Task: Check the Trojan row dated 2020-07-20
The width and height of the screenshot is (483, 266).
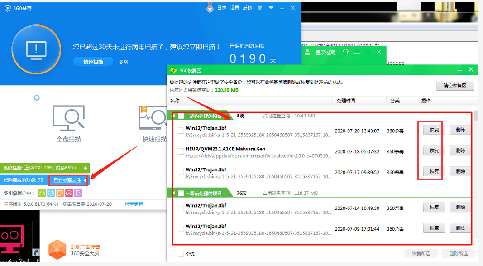Action: point(181,131)
